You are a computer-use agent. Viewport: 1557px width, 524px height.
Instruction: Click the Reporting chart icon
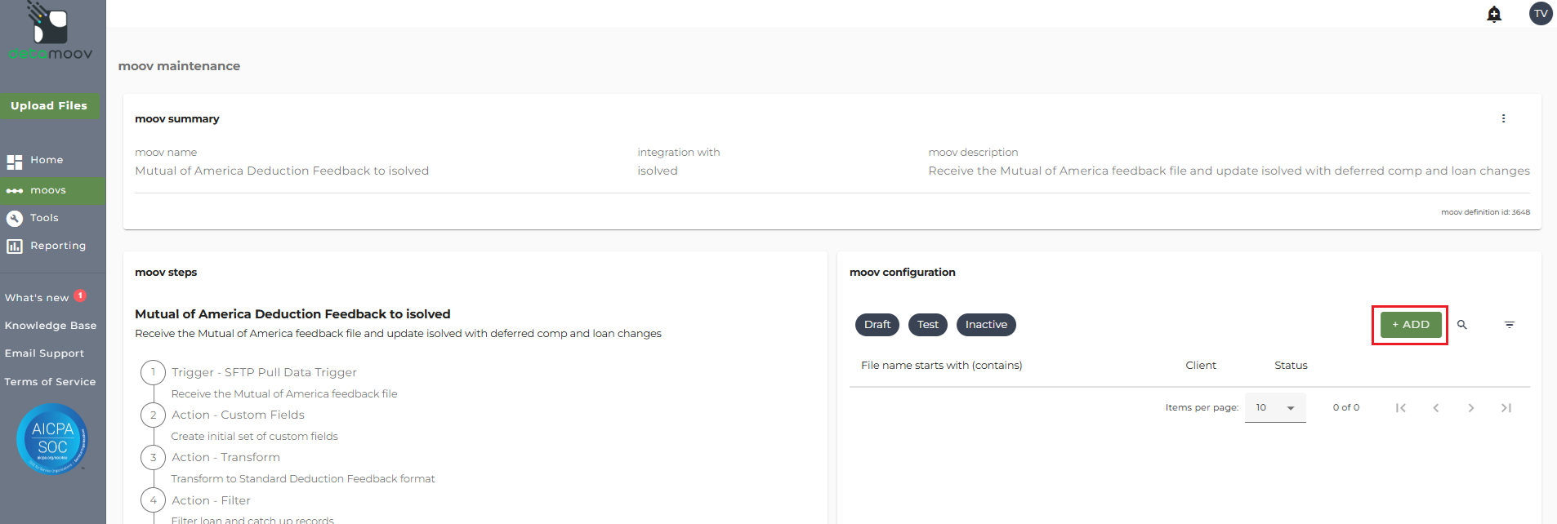(x=15, y=246)
